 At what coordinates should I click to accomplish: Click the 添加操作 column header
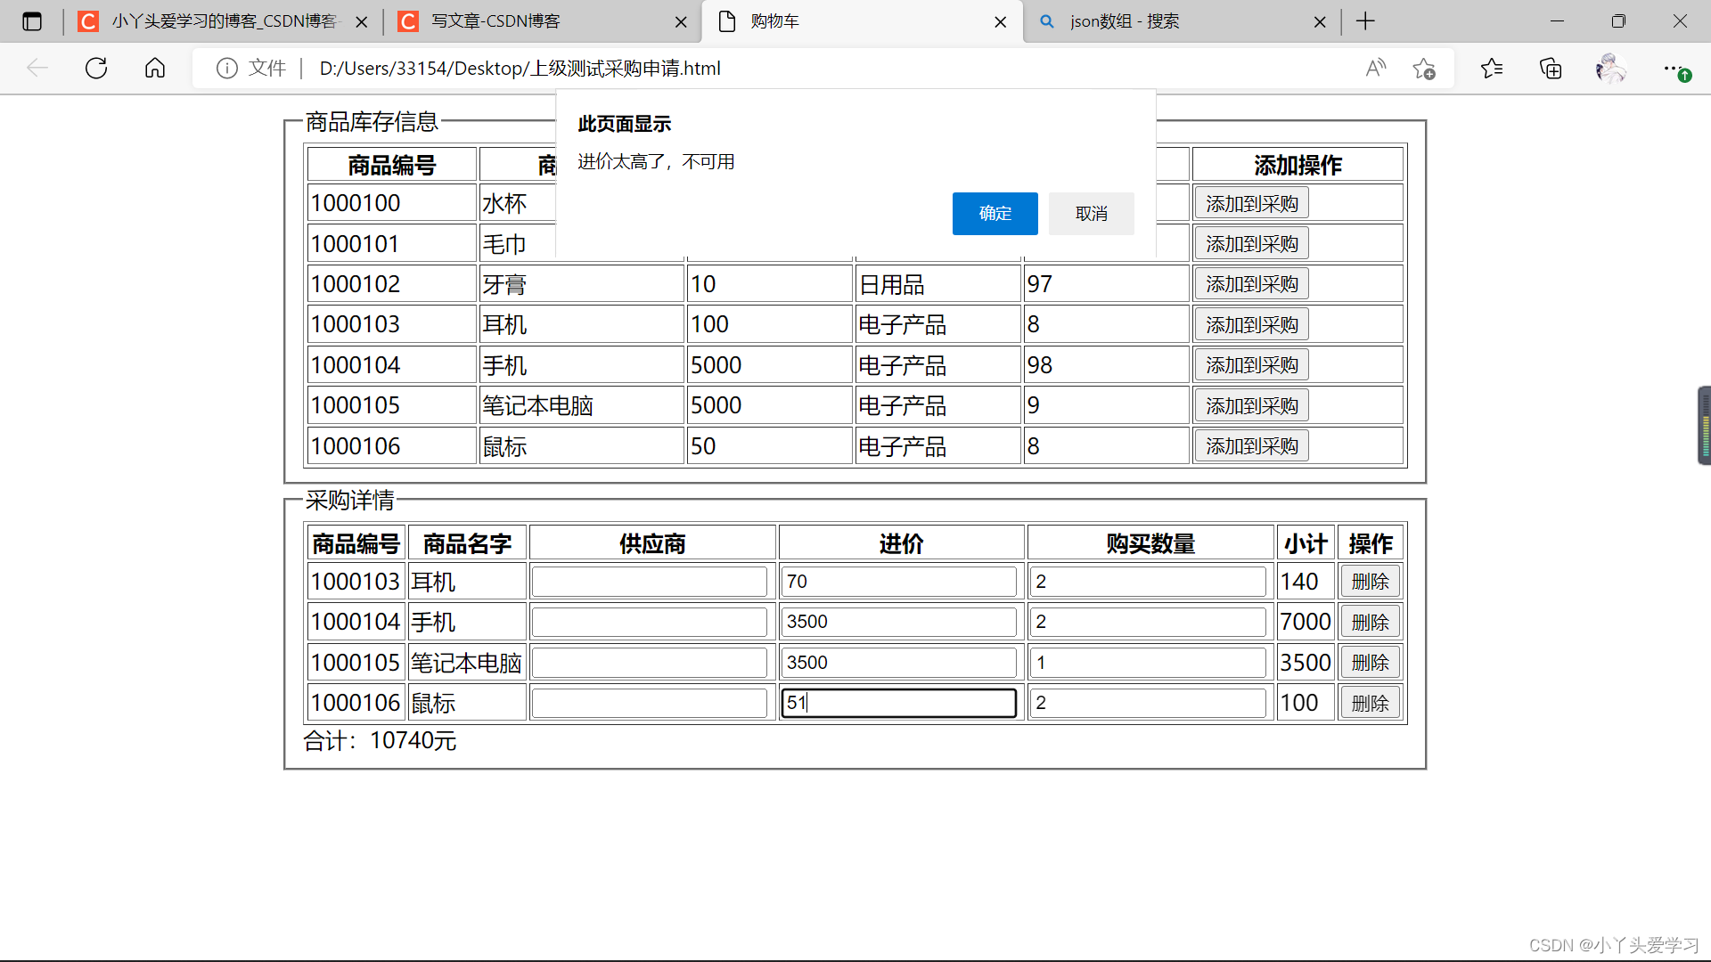point(1298,165)
